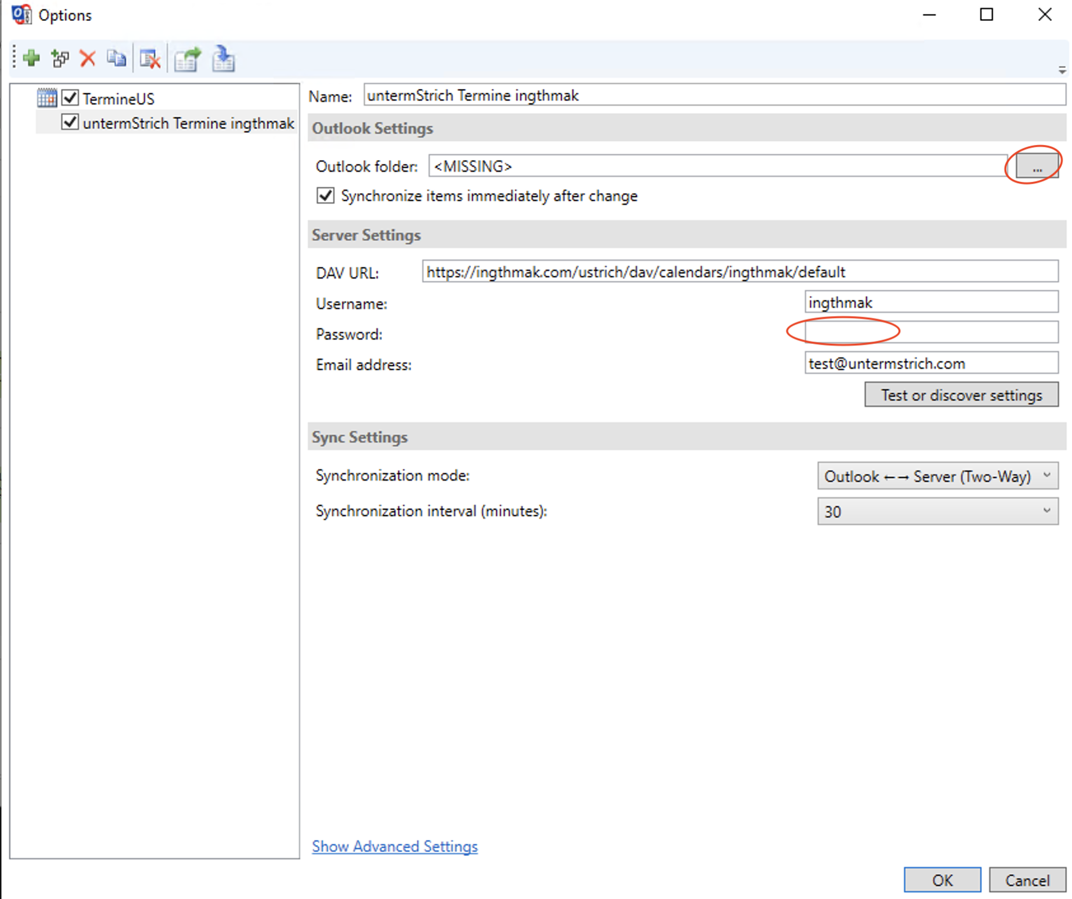Click the copy profile icon
The width and height of the screenshot is (1072, 899).
[x=116, y=59]
